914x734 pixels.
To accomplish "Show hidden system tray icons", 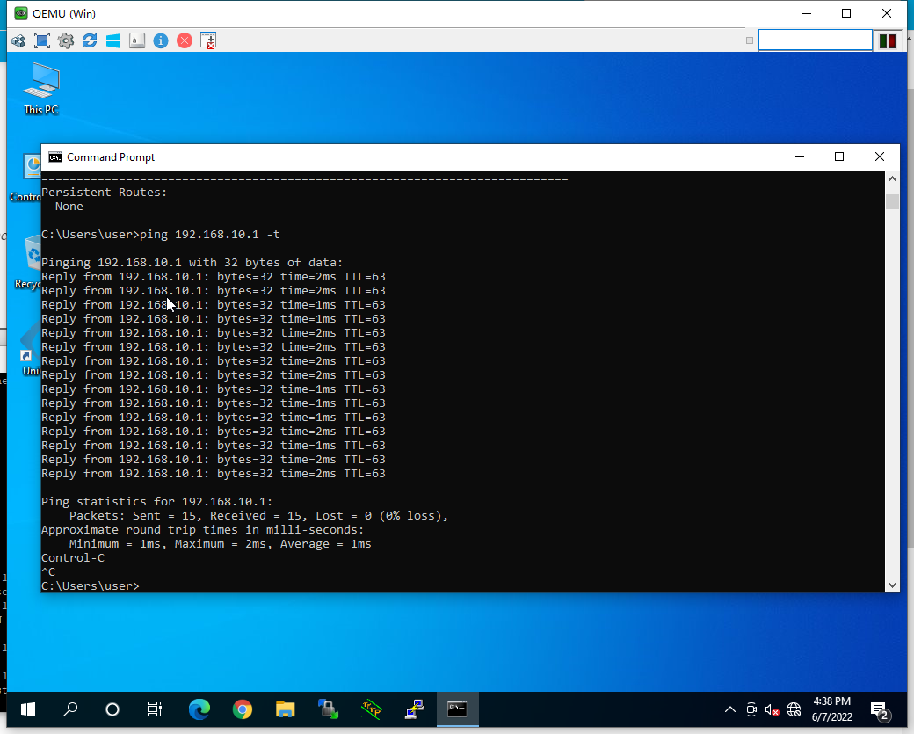I will click(x=729, y=709).
